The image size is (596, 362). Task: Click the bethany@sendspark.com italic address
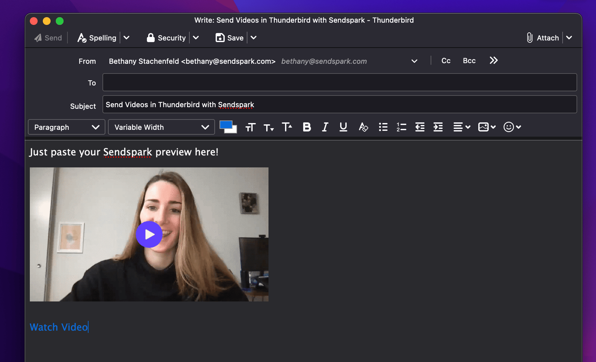coord(324,61)
